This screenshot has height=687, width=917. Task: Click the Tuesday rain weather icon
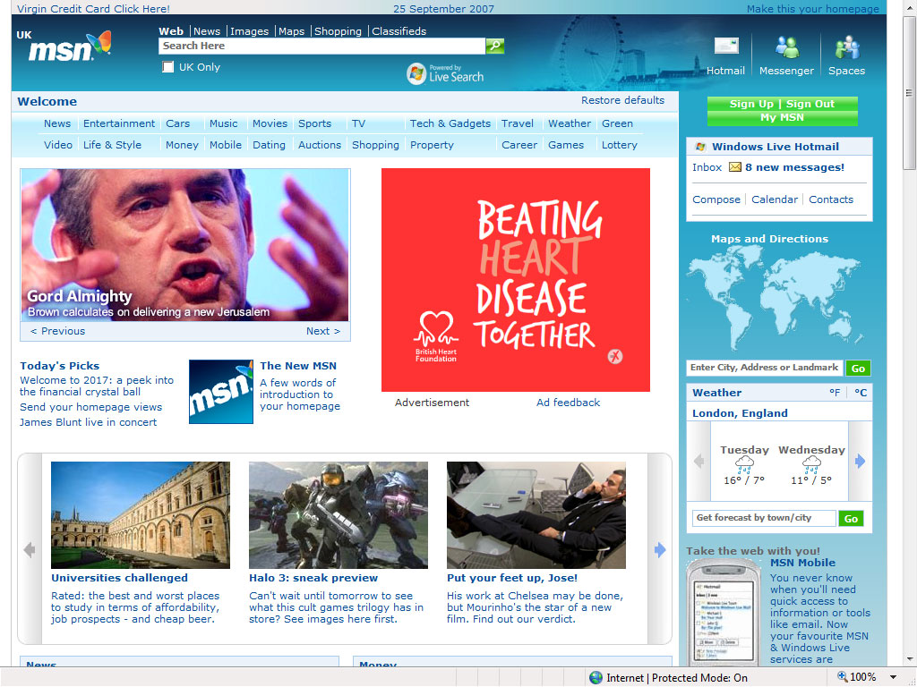(744, 465)
